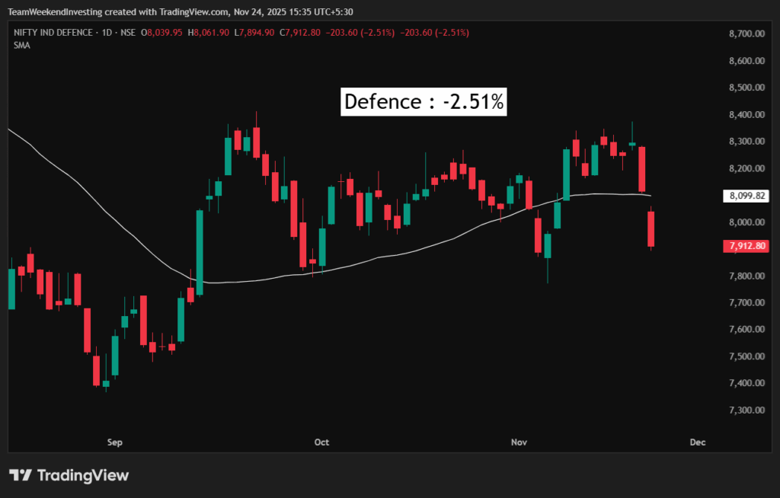The height and width of the screenshot is (498, 780).
Task: Open the TradingView wordmark link at bottom
Action: (x=82, y=475)
